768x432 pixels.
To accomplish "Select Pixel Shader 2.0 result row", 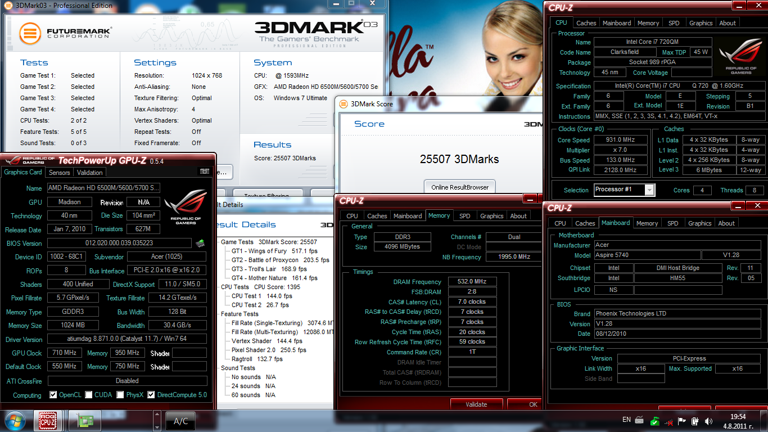I will point(269,350).
